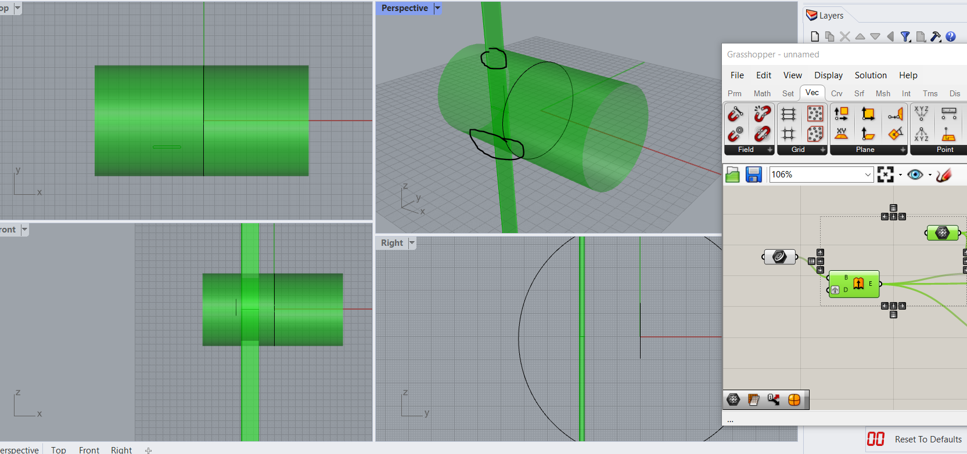Delete layer using the X icon
Viewport: 967px width, 454px height.
(845, 37)
